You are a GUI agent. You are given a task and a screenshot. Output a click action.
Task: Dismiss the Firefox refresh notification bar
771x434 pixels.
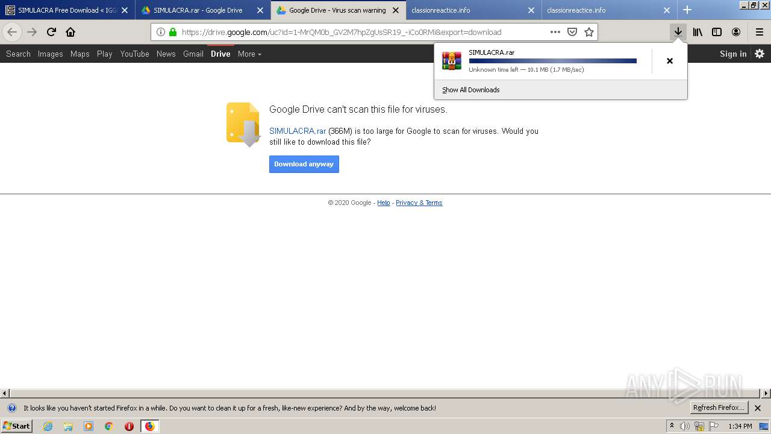pos(758,408)
